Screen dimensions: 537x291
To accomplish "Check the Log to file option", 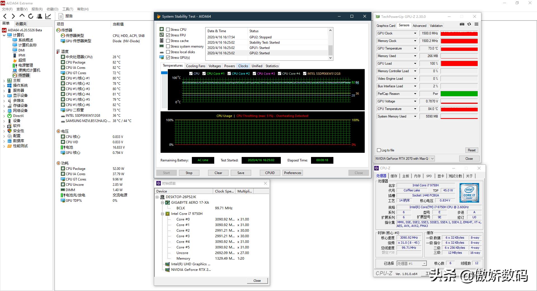I will pos(379,150).
